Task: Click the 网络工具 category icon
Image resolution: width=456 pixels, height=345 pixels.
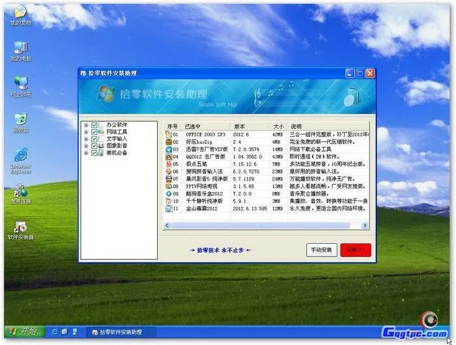Action: [x=101, y=132]
